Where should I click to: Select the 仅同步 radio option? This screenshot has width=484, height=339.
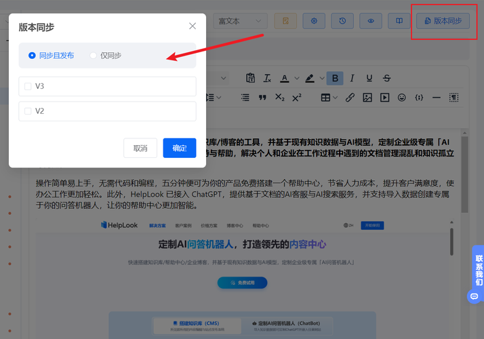pyautogui.click(x=106, y=56)
